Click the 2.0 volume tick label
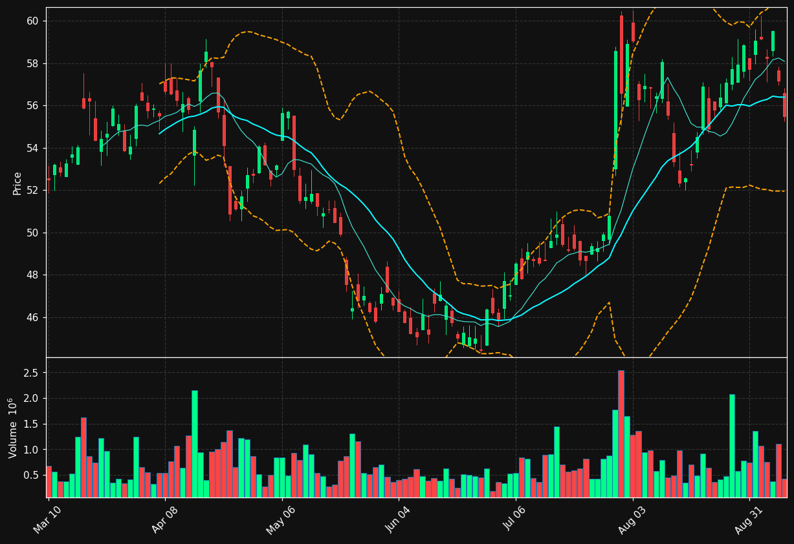 pyautogui.click(x=32, y=399)
